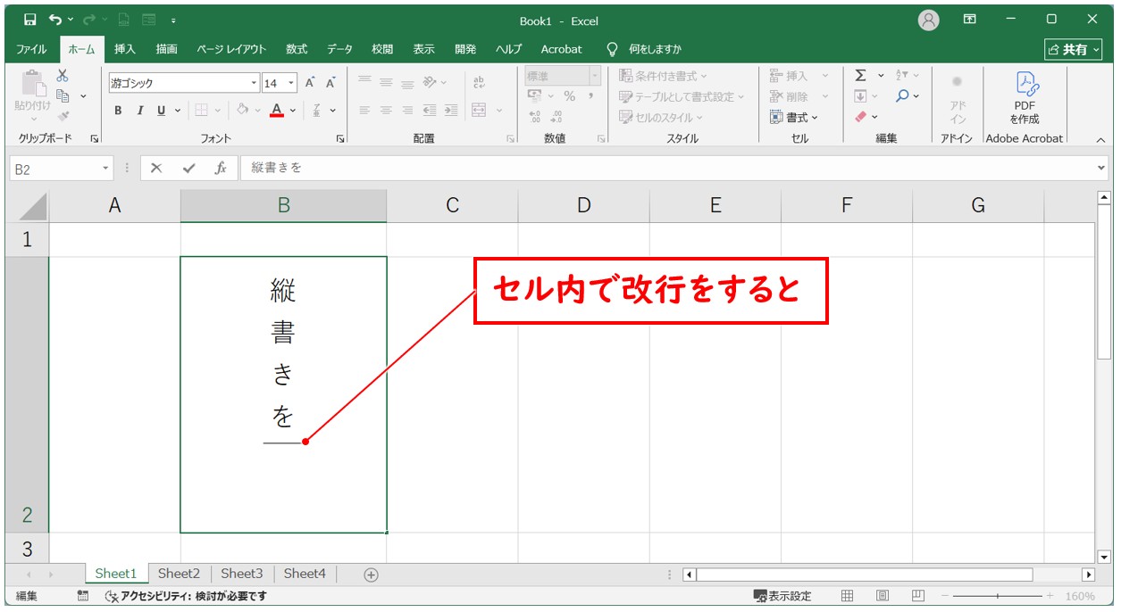Open the ファイル tab
Image resolution: width=1121 pixels, height=612 pixels.
coord(32,49)
